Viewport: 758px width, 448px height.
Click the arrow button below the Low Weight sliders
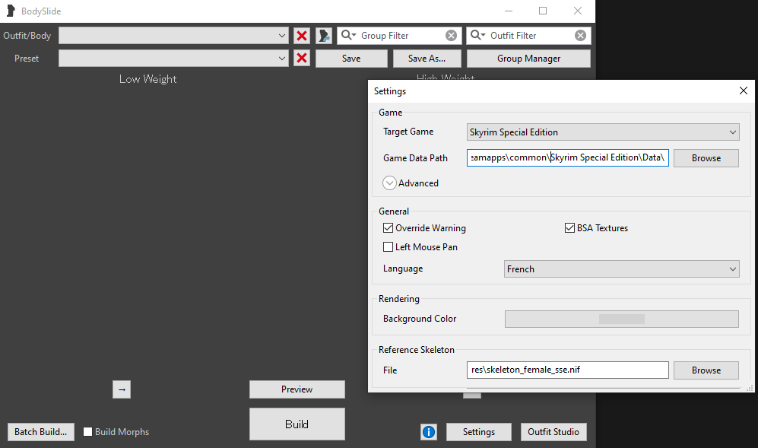coord(122,389)
